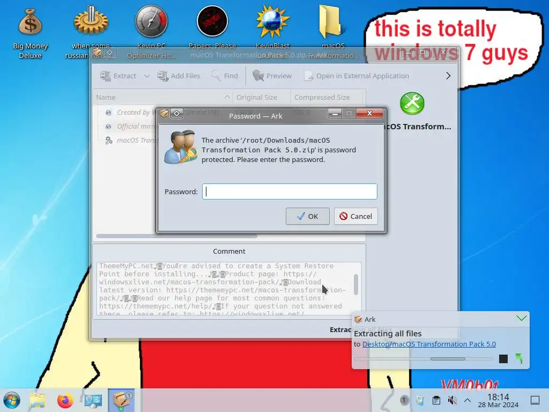Sort by the Name column header
This screenshot has width=549, height=412.
[x=163, y=98]
